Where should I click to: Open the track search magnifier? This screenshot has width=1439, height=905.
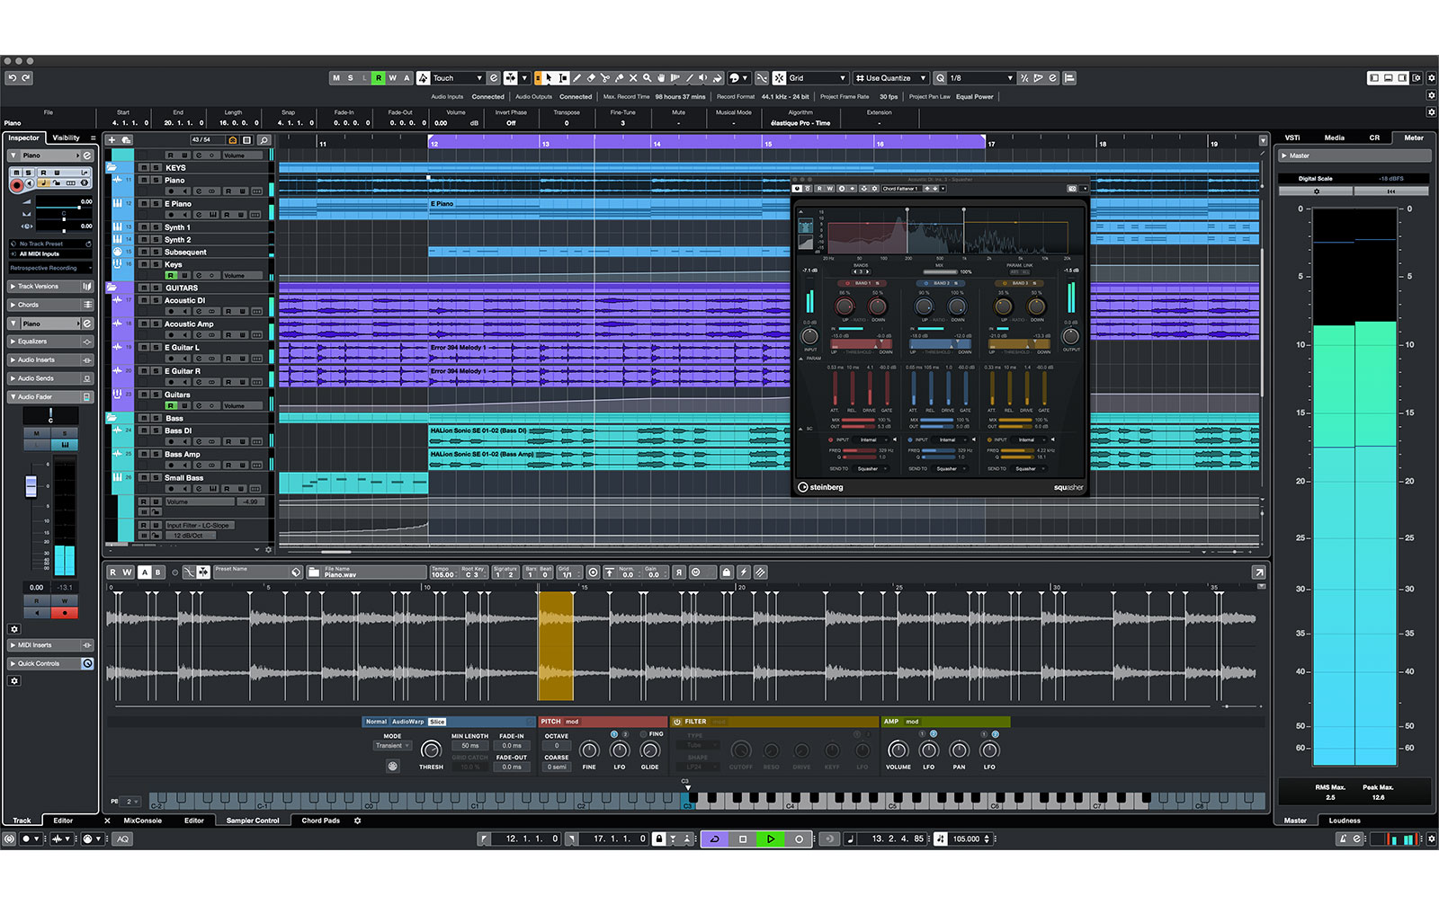(x=264, y=140)
